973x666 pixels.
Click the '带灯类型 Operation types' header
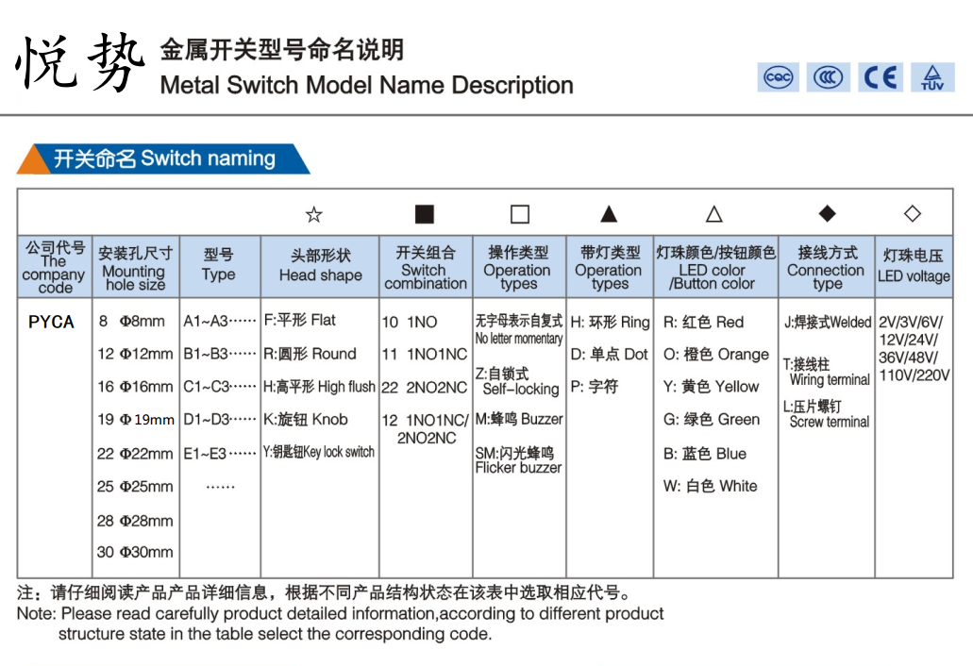(x=609, y=267)
